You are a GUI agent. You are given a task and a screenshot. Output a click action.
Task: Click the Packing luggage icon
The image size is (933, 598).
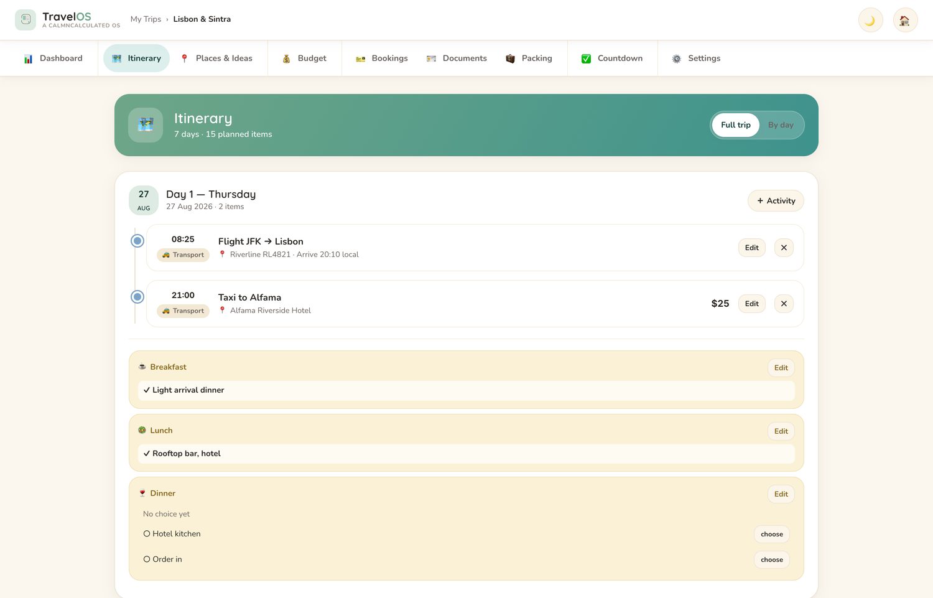point(510,58)
